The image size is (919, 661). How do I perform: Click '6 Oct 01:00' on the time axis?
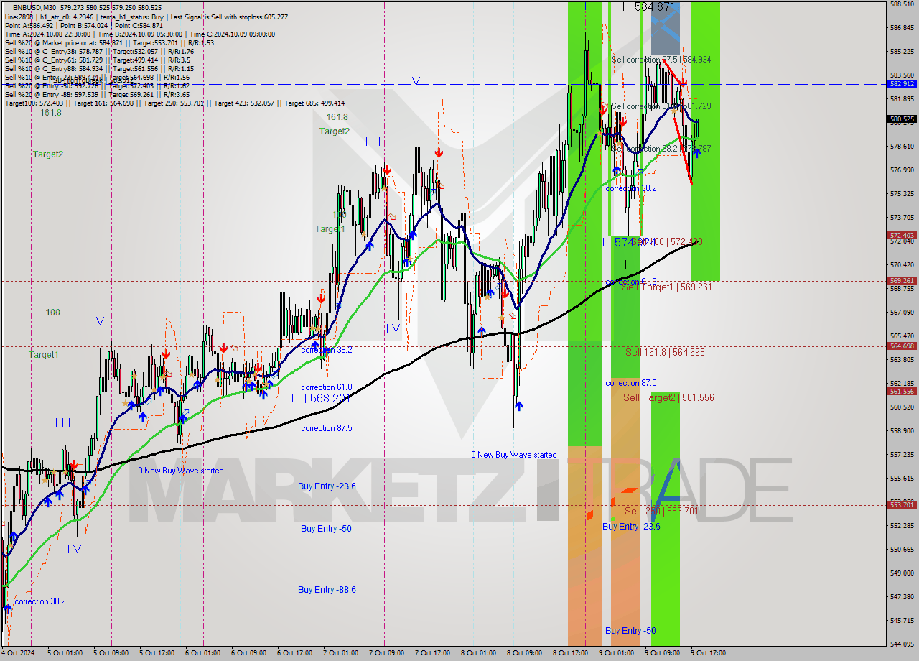point(202,653)
